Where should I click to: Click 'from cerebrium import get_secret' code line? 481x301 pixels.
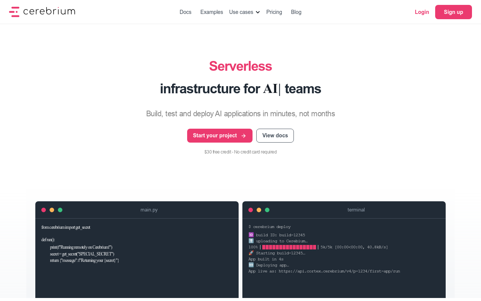point(66,227)
